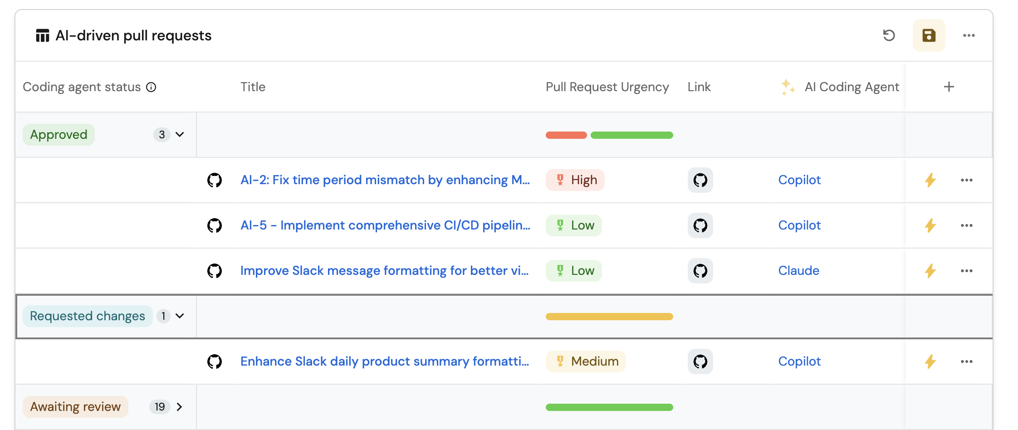Open the table's more options menu
This screenshot has height=430, width=1018.
[x=969, y=35]
